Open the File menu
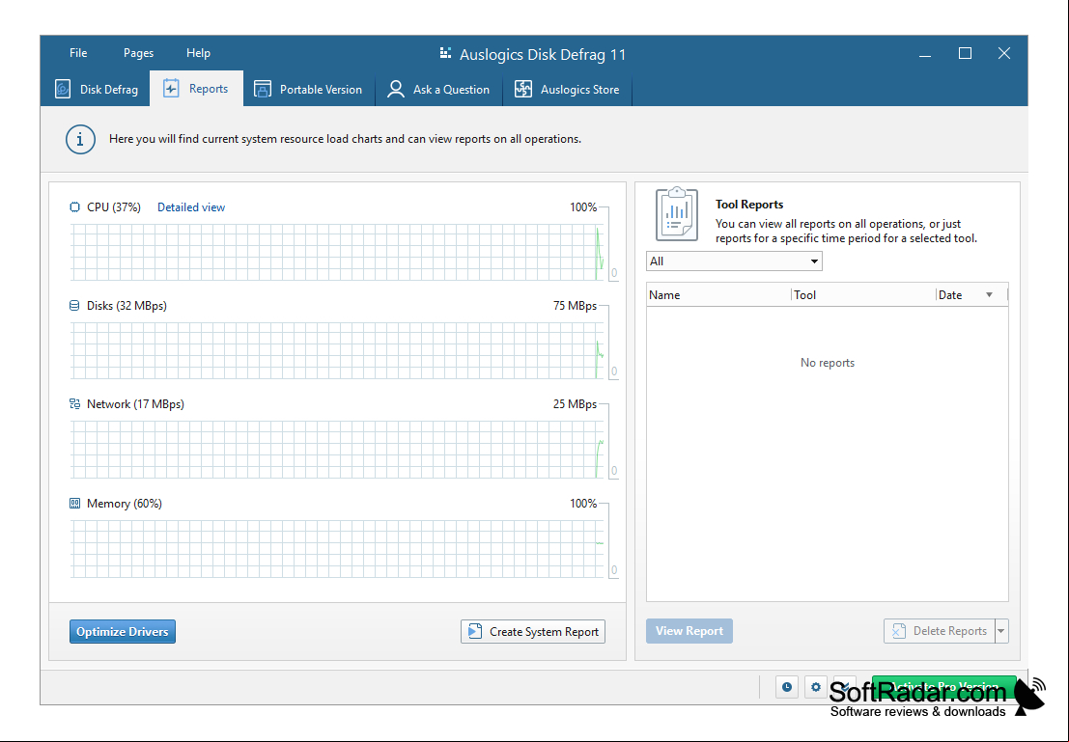Viewport: 1069px width, 742px height. [x=78, y=53]
